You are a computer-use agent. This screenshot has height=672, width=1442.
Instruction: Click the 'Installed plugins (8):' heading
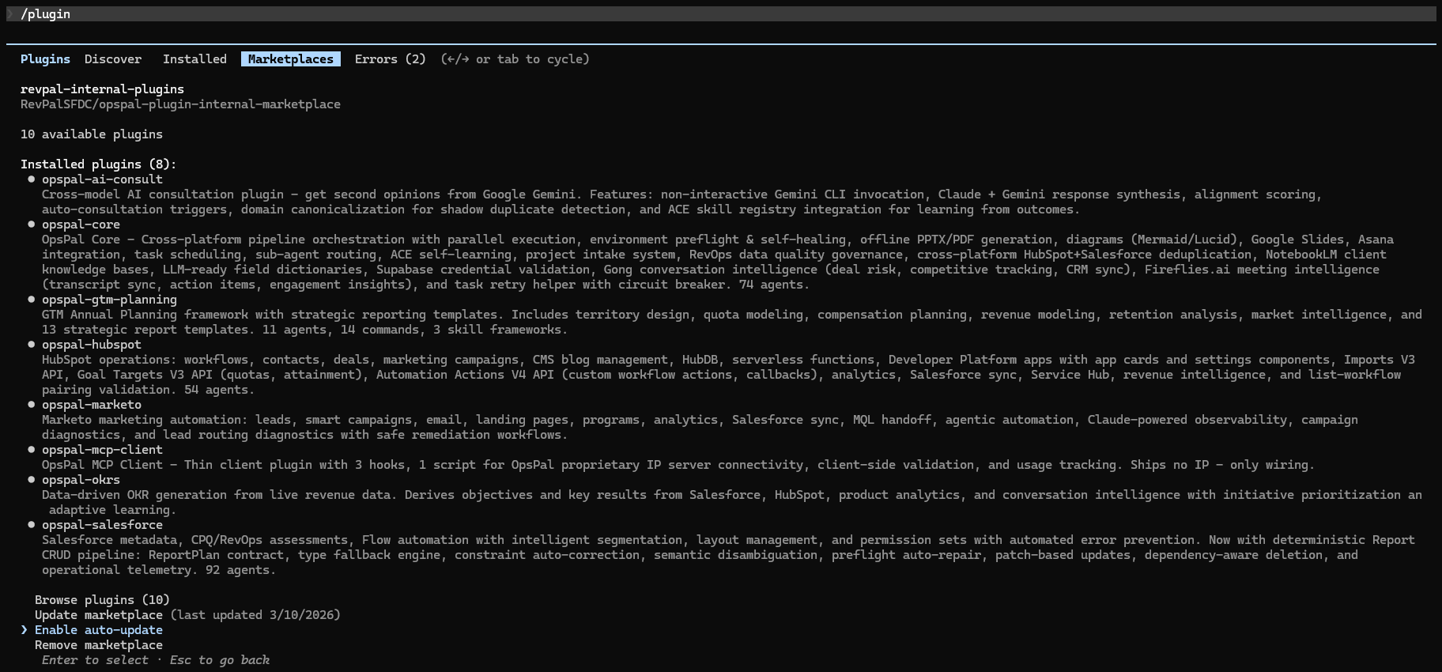coord(99,164)
